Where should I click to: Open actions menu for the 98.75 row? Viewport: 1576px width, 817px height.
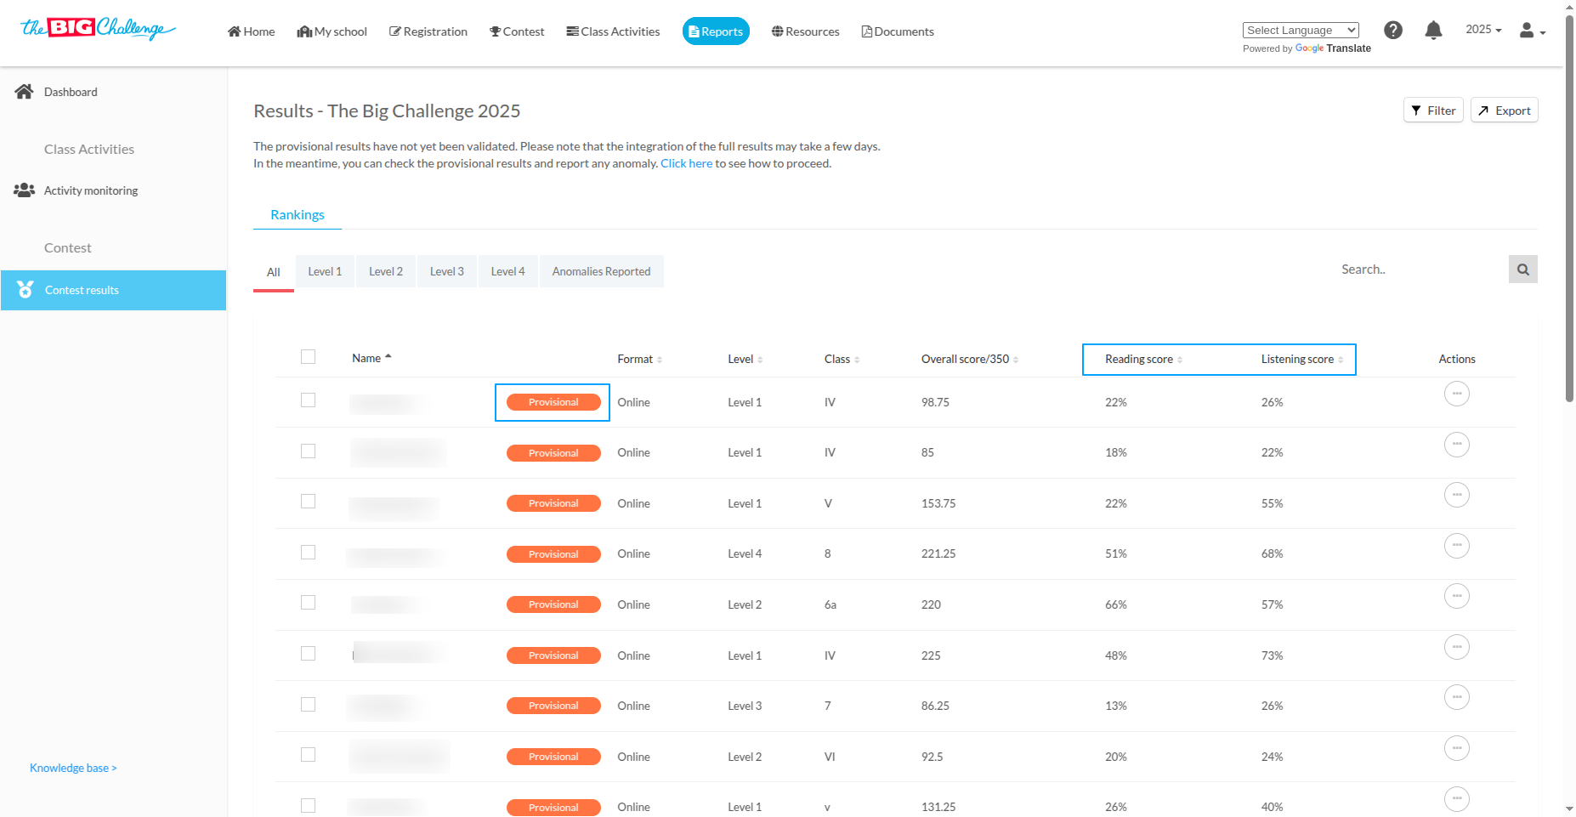(1457, 394)
